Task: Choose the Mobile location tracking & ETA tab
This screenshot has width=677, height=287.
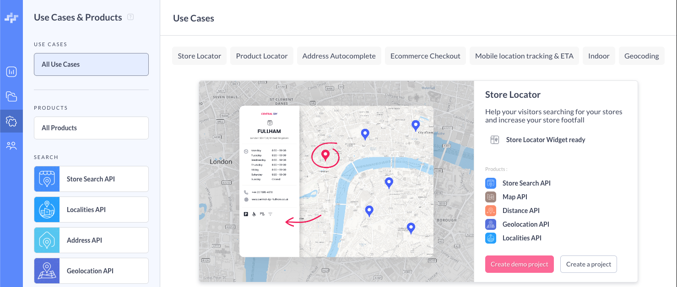Action: click(524, 56)
